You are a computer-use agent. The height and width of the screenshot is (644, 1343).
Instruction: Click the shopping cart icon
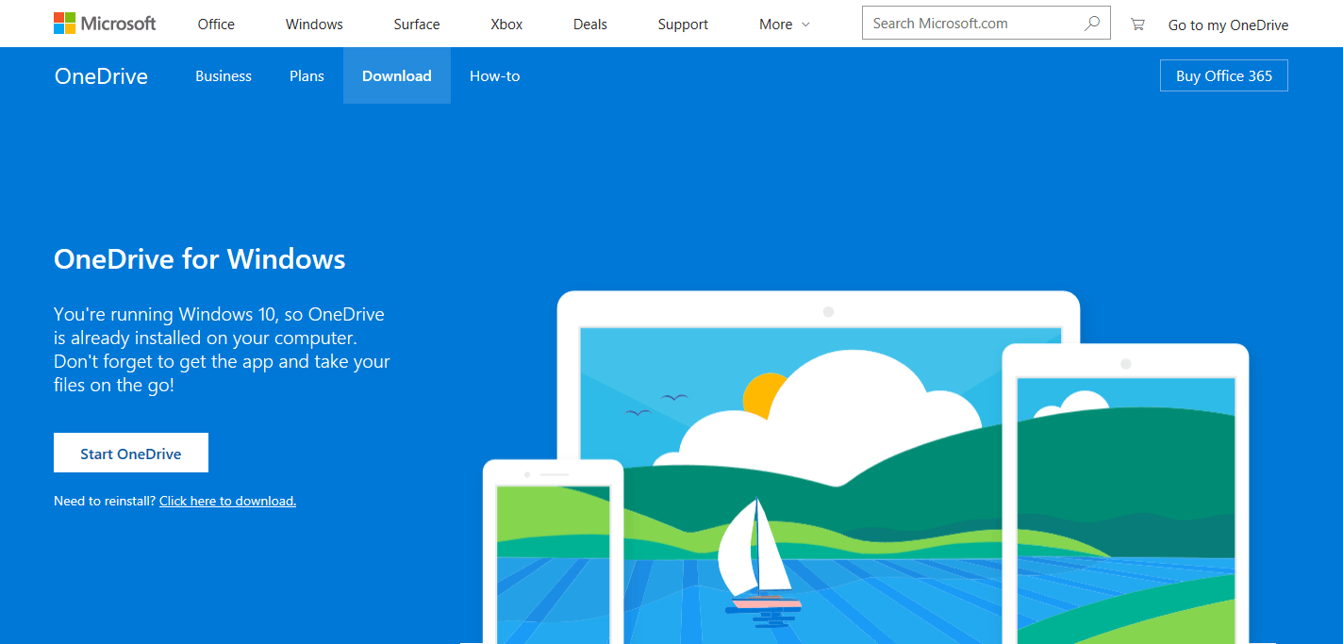[1136, 24]
